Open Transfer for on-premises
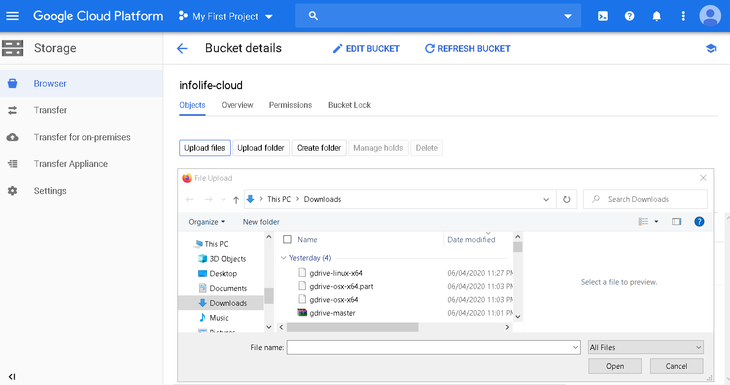This screenshot has width=730, height=385. coord(81,137)
